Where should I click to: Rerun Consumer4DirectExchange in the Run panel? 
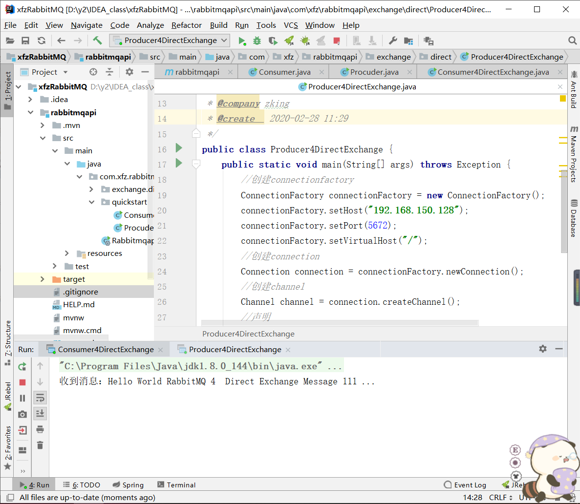pos(22,366)
